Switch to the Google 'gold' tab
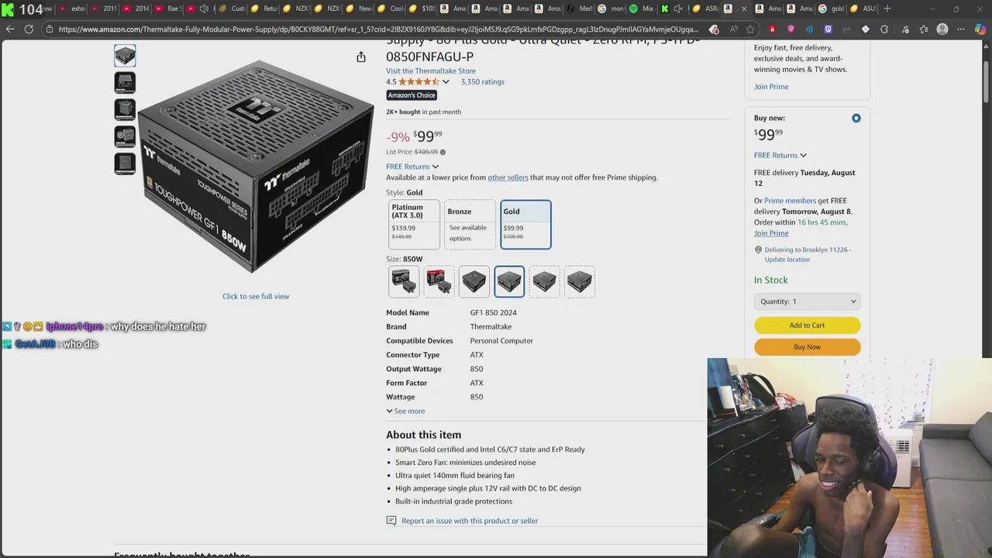Viewport: 992px width, 558px height. point(832,9)
